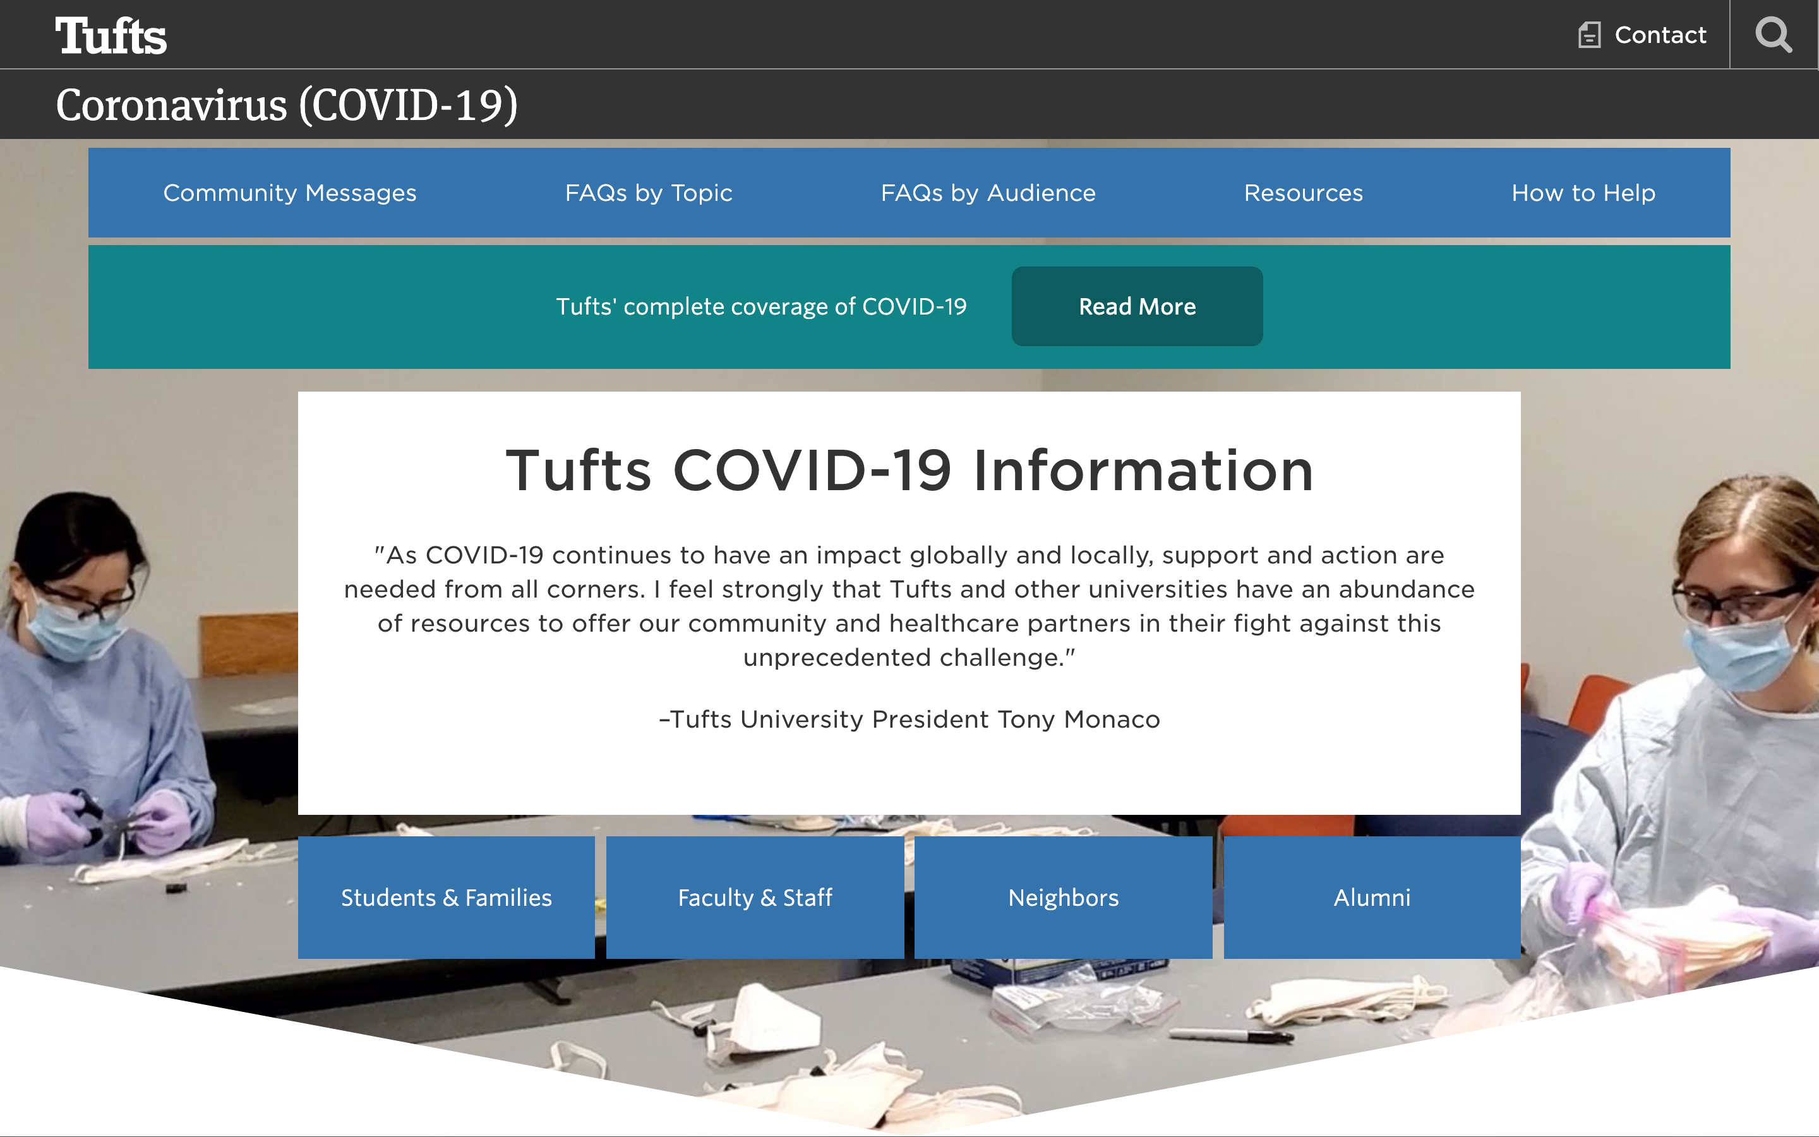Click the Contact document icon
Image resolution: width=1819 pixels, height=1137 pixels.
click(x=1589, y=35)
